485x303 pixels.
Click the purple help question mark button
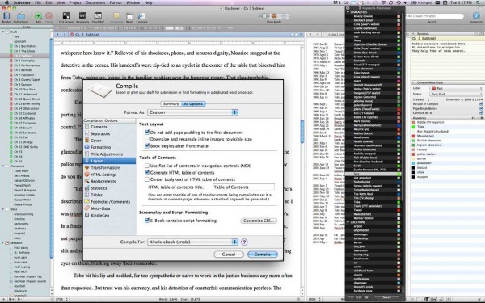pos(244,242)
